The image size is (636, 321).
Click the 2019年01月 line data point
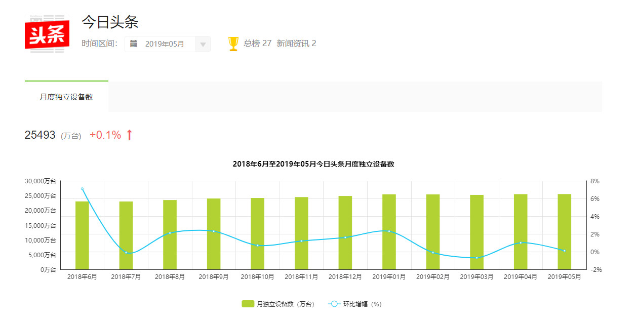pos(389,231)
